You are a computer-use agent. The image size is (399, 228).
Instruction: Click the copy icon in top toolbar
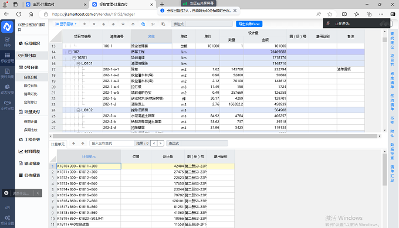[143, 24]
